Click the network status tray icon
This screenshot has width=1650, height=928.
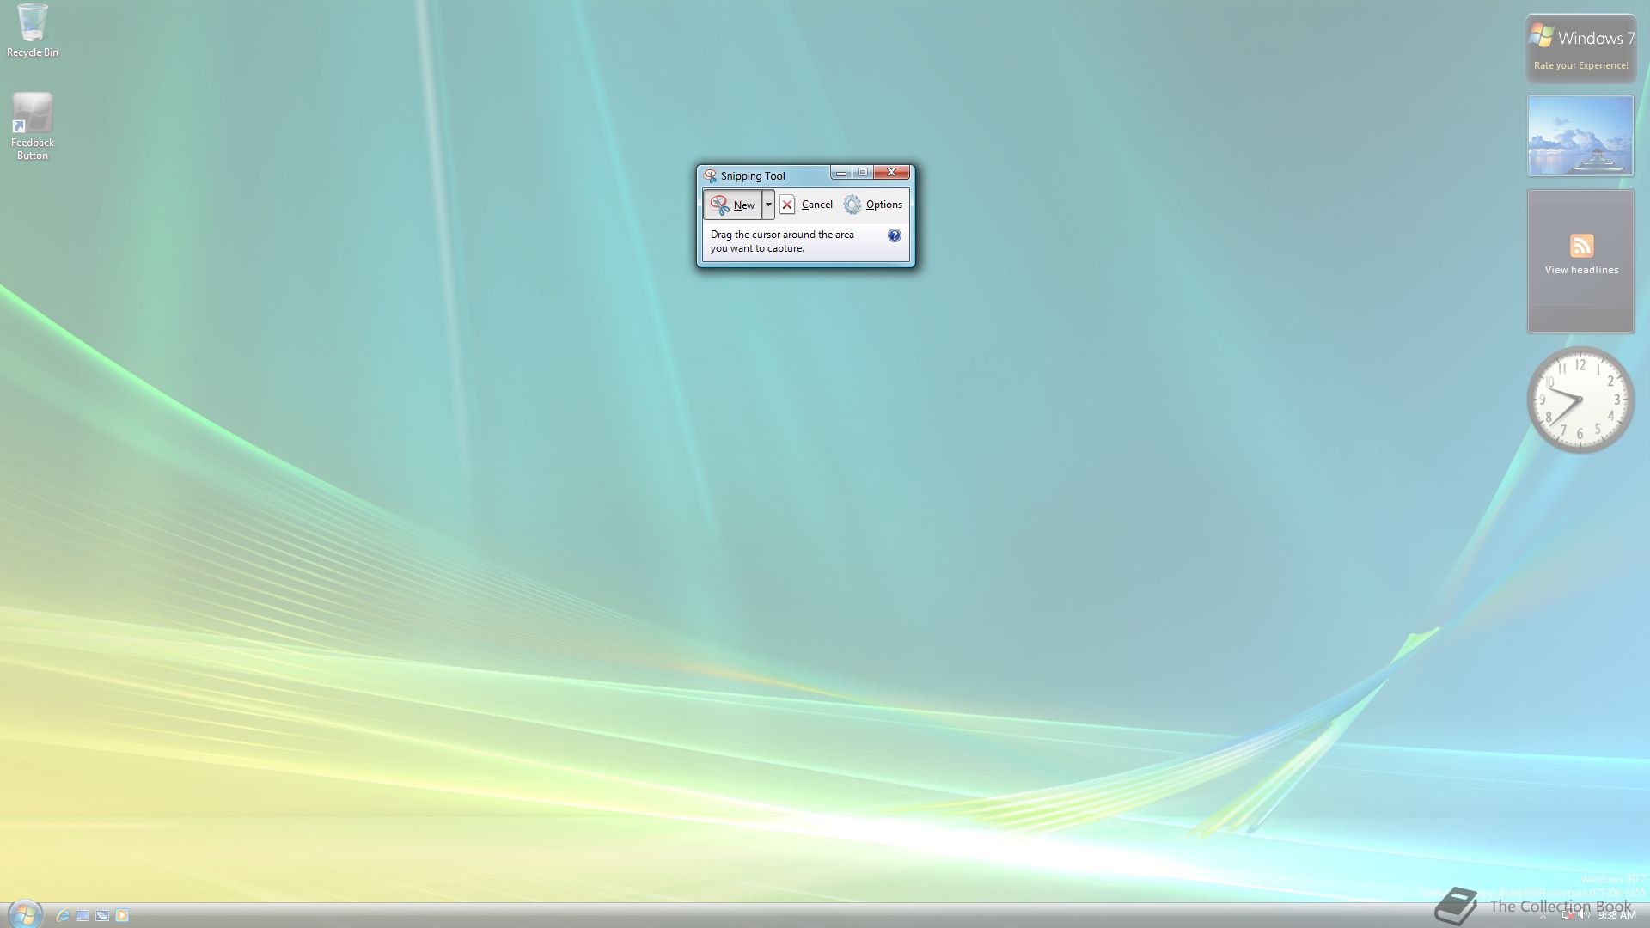coord(1568,915)
